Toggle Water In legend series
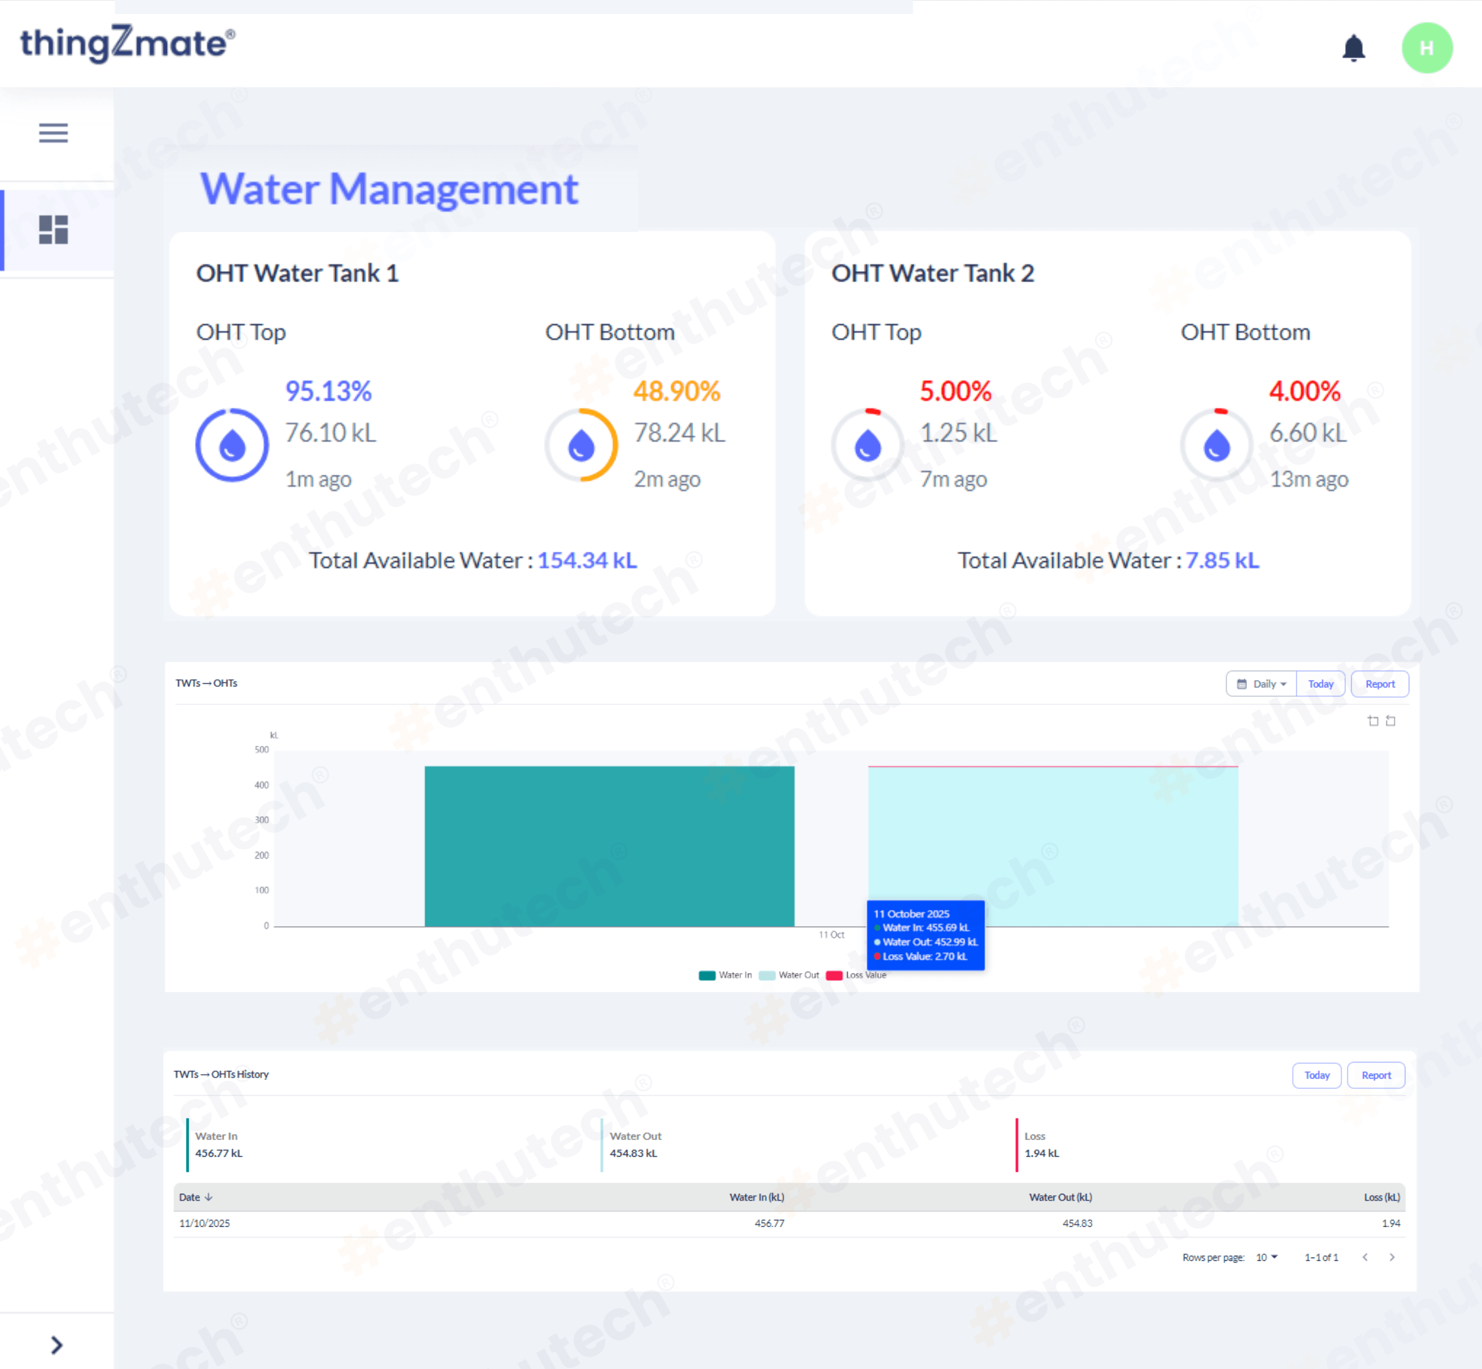 725,975
